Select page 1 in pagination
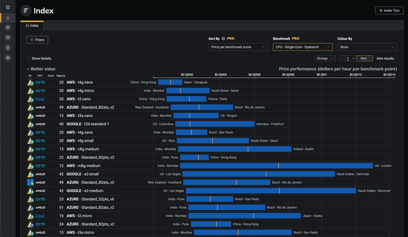The height and width of the screenshot is (237, 408). (x=348, y=58)
